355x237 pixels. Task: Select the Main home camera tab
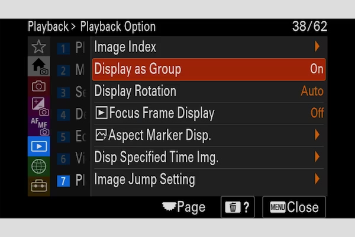pyautogui.click(x=38, y=66)
